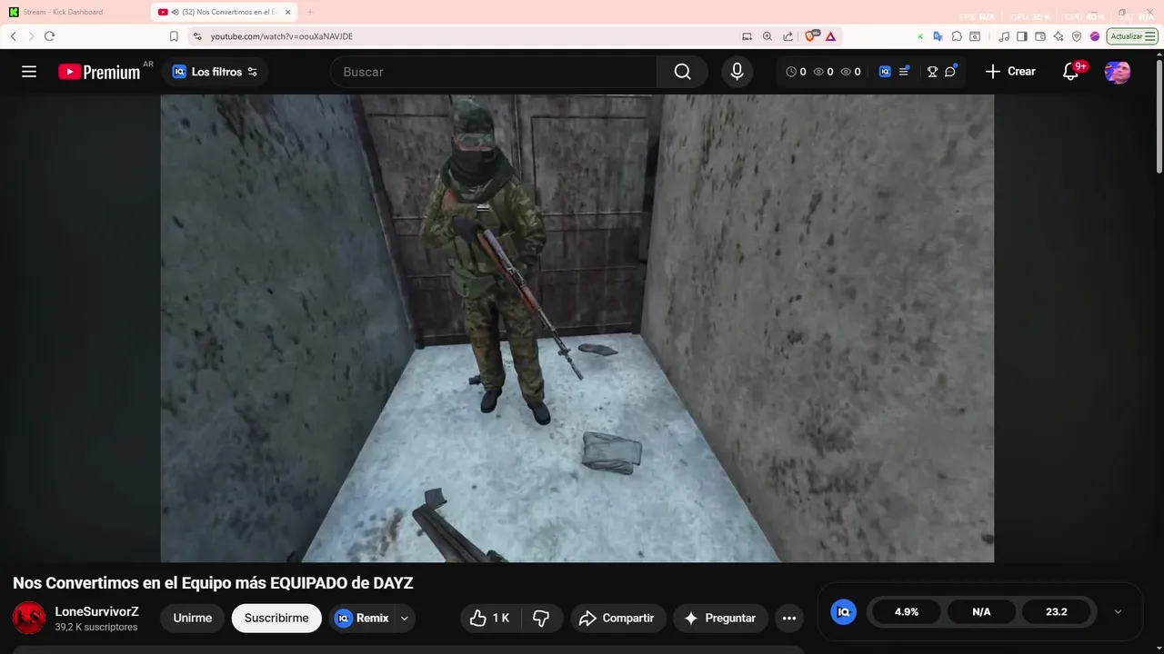Open a new browser tab
Image resolution: width=1164 pixels, height=654 pixels.
309,12
